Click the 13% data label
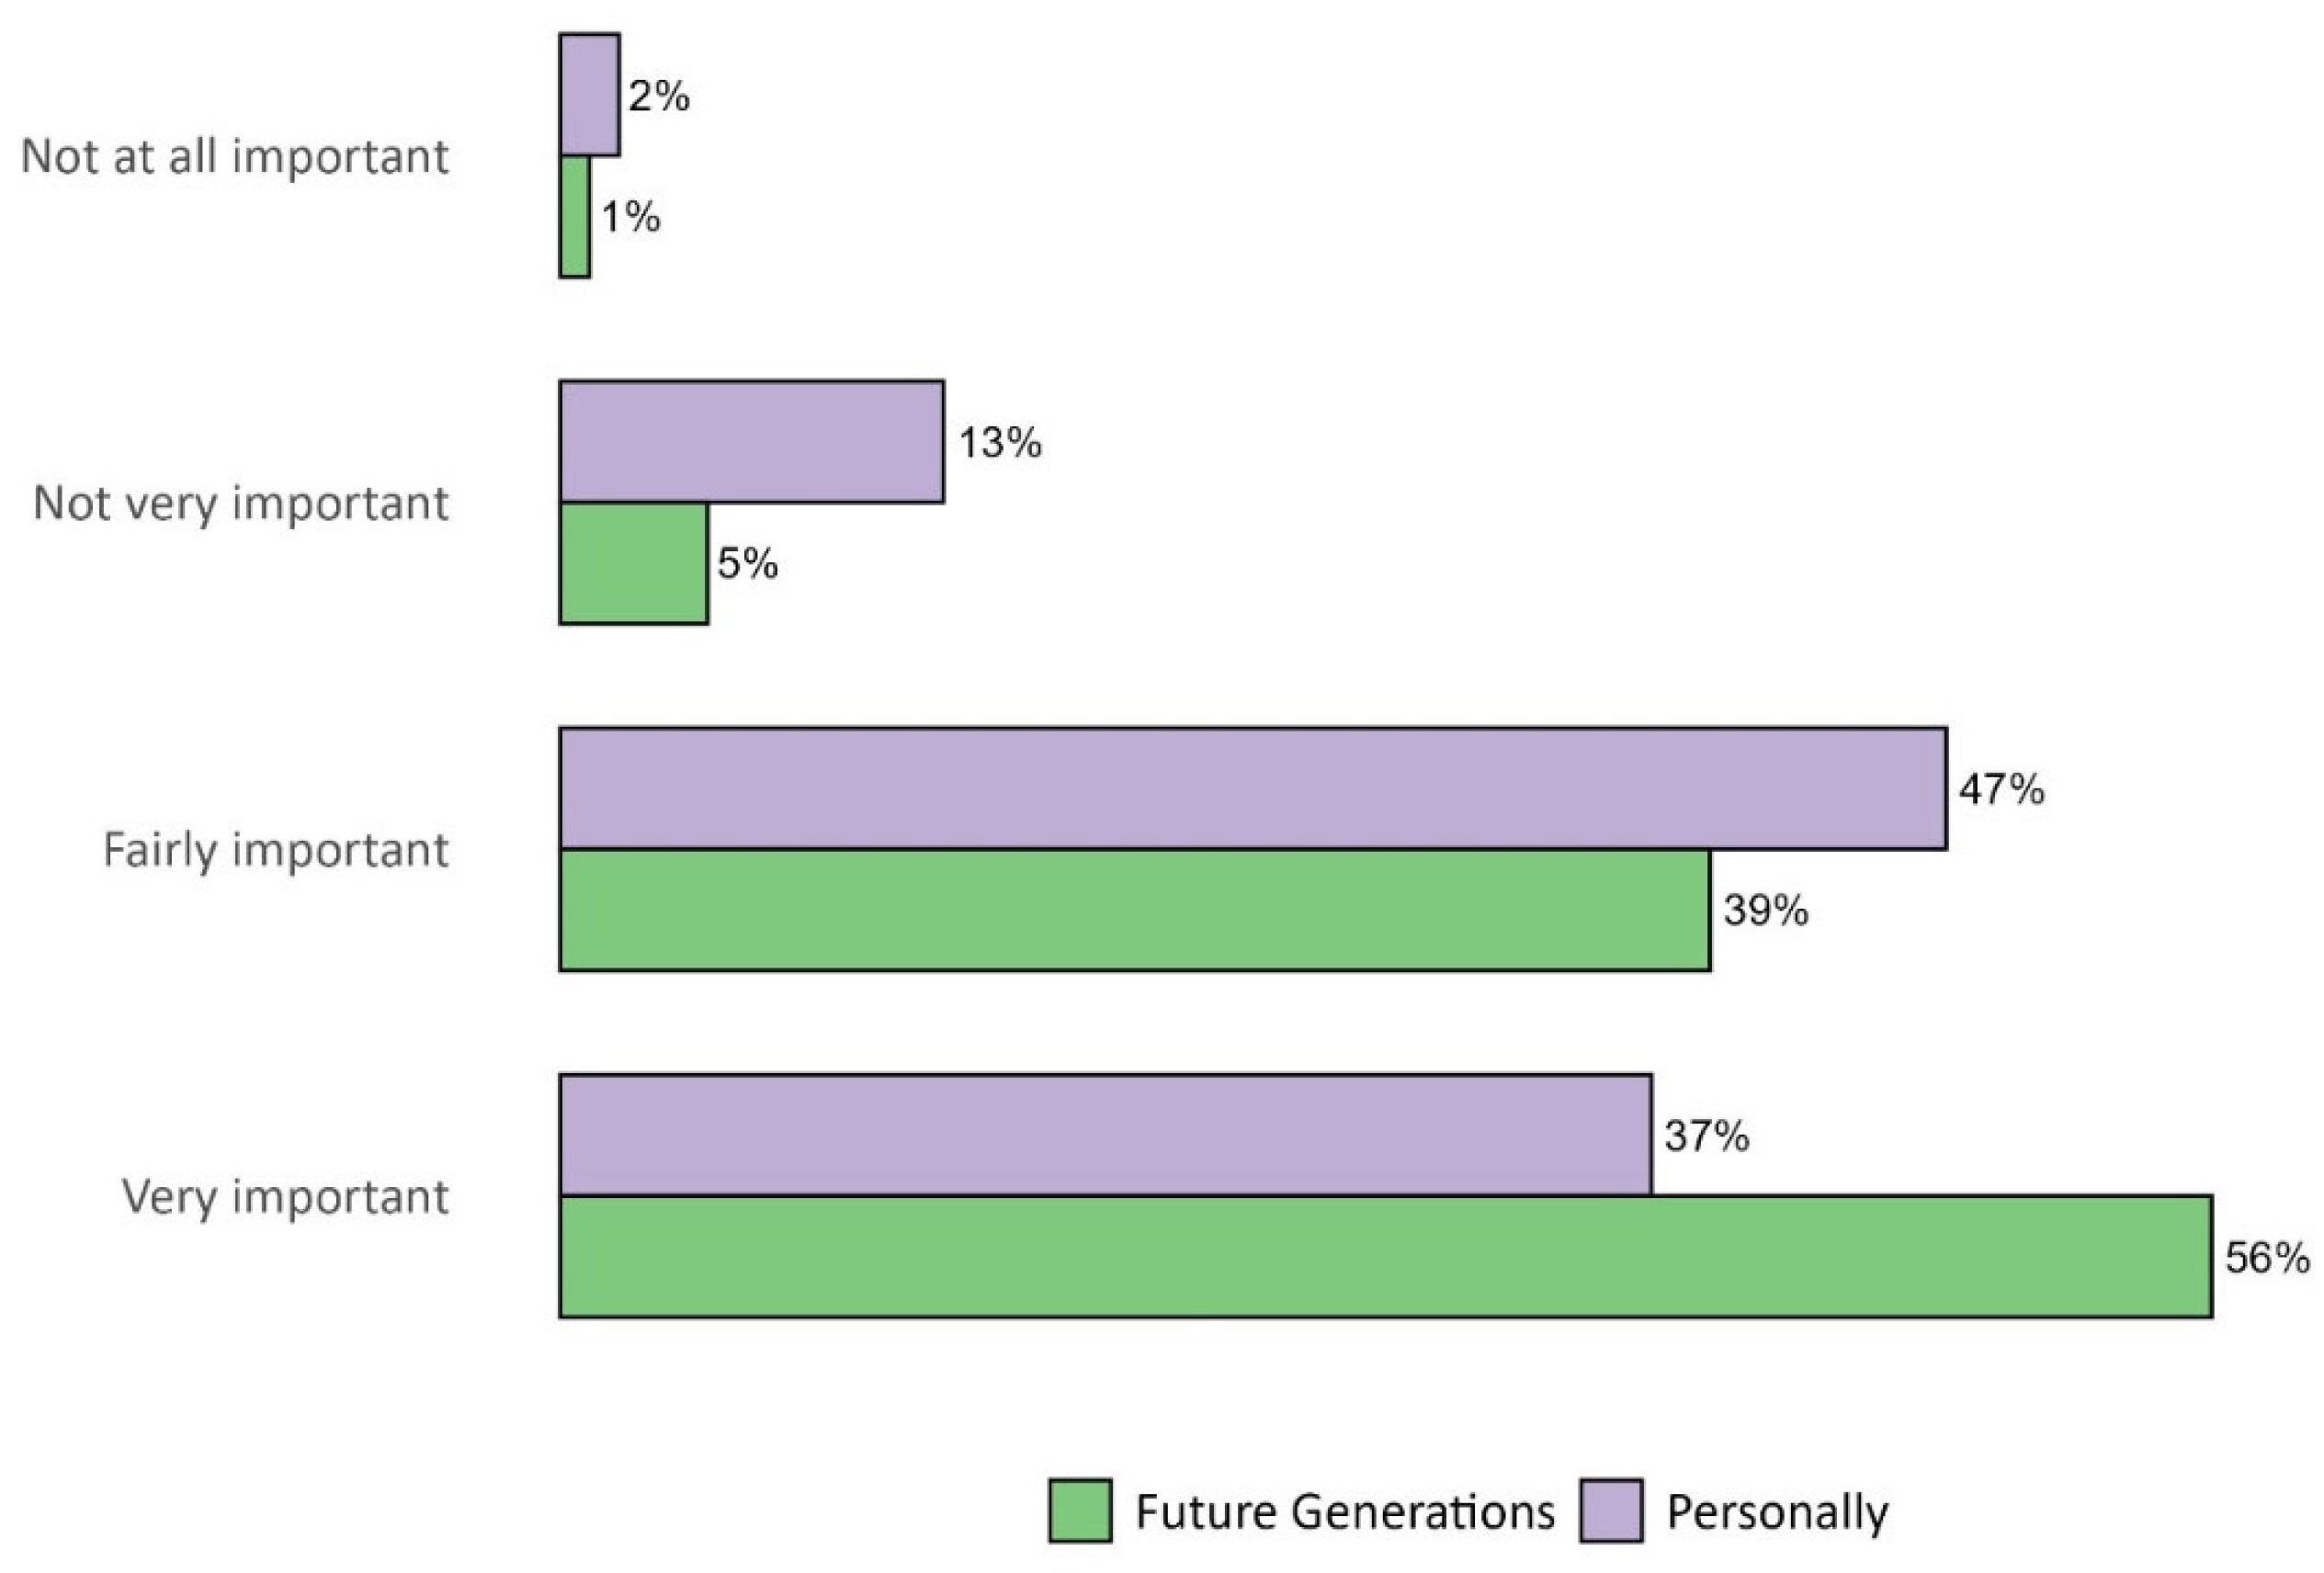The width and height of the screenshot is (2324, 1573). [x=1000, y=443]
